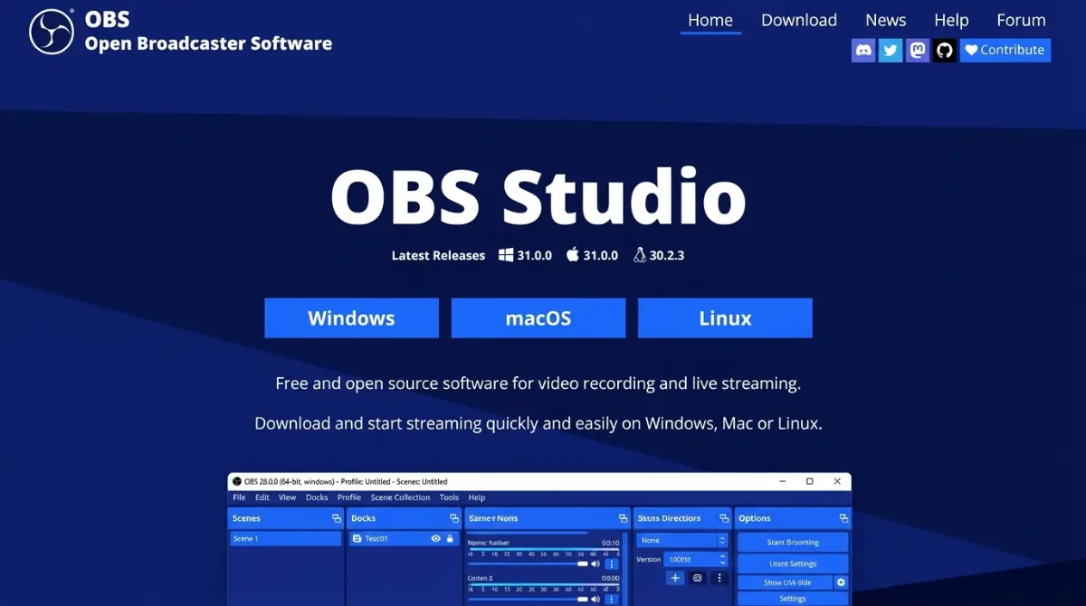Click the mixer panel vertical scrollbar

coord(626,569)
